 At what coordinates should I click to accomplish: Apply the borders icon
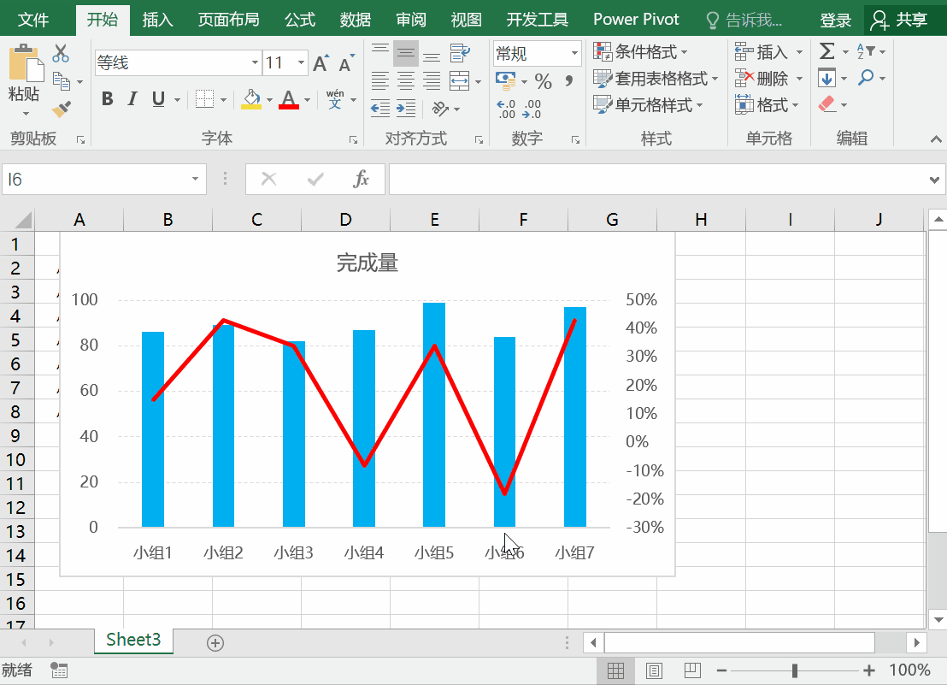pyautogui.click(x=205, y=99)
